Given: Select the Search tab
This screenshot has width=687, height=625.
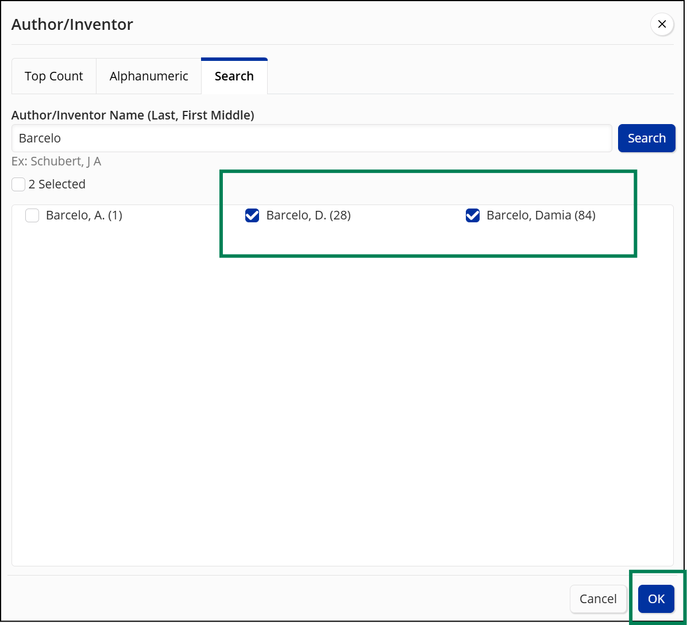Looking at the screenshot, I should (234, 76).
